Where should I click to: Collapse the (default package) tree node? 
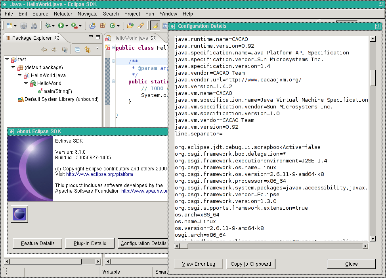13,68
